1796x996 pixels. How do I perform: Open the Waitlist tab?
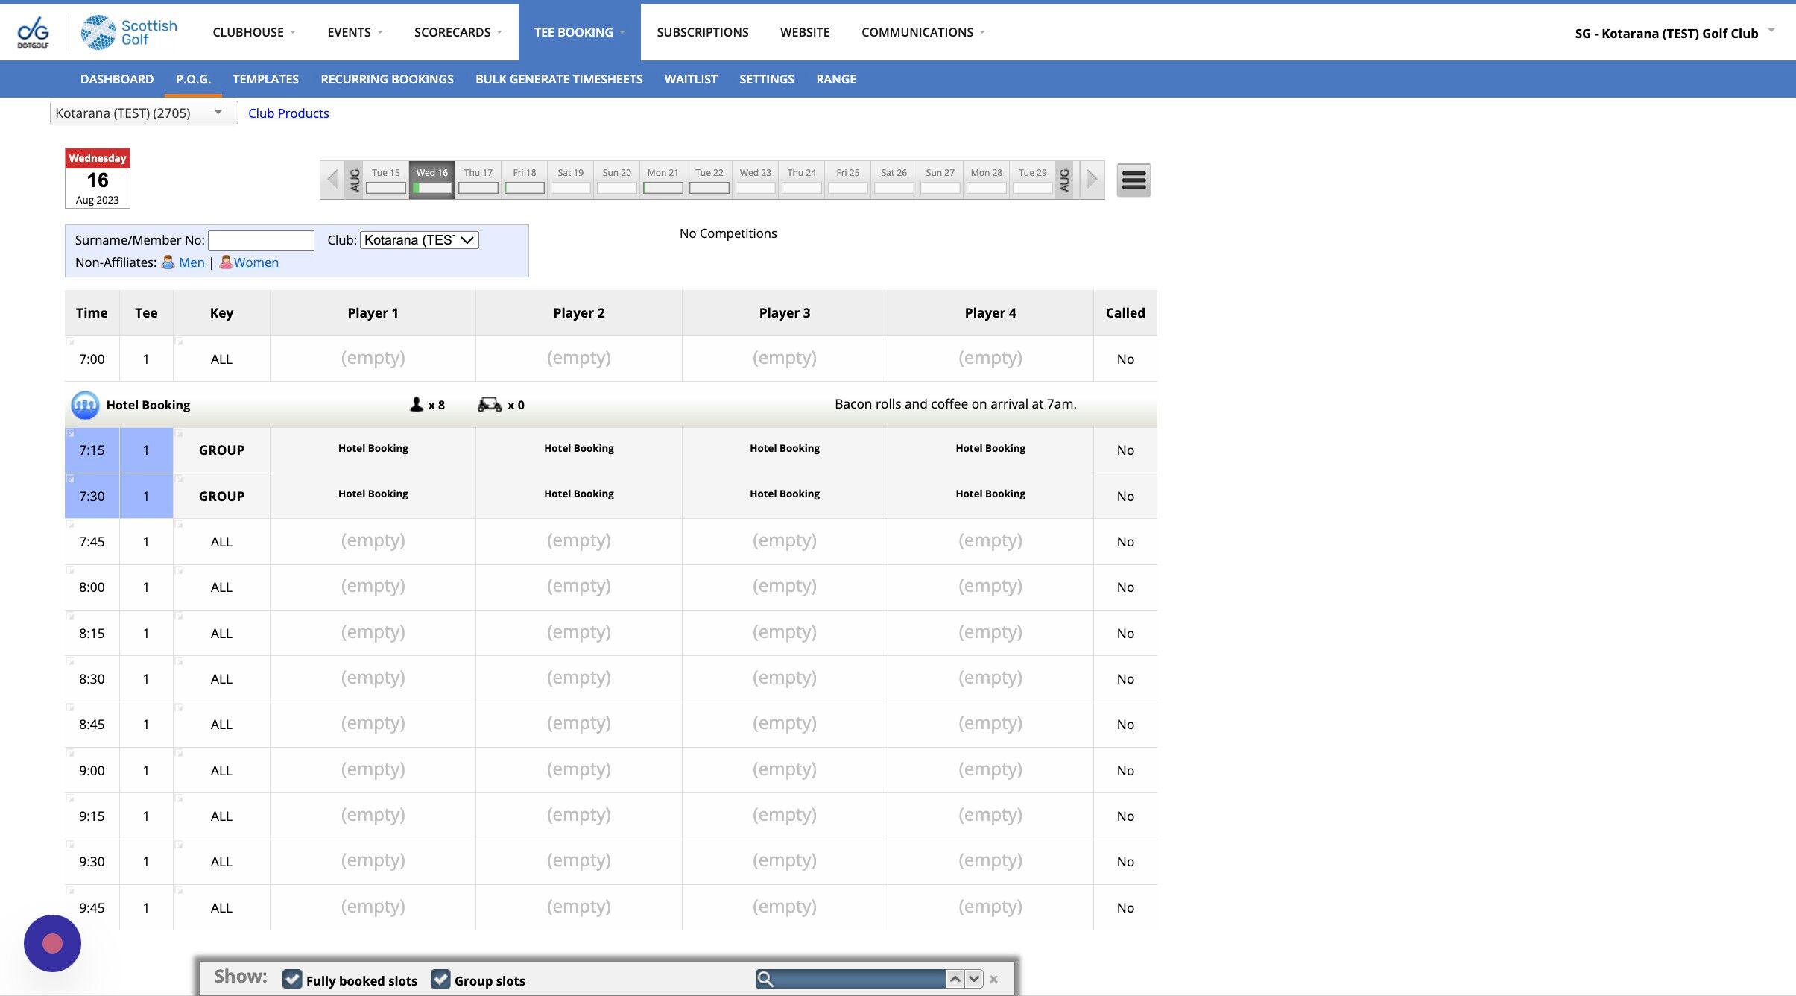(690, 79)
